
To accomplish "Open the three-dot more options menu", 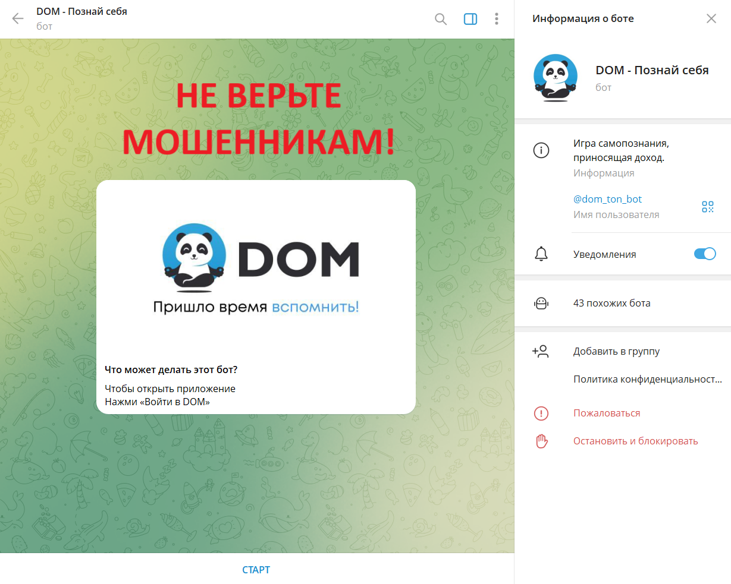I will pyautogui.click(x=497, y=19).
